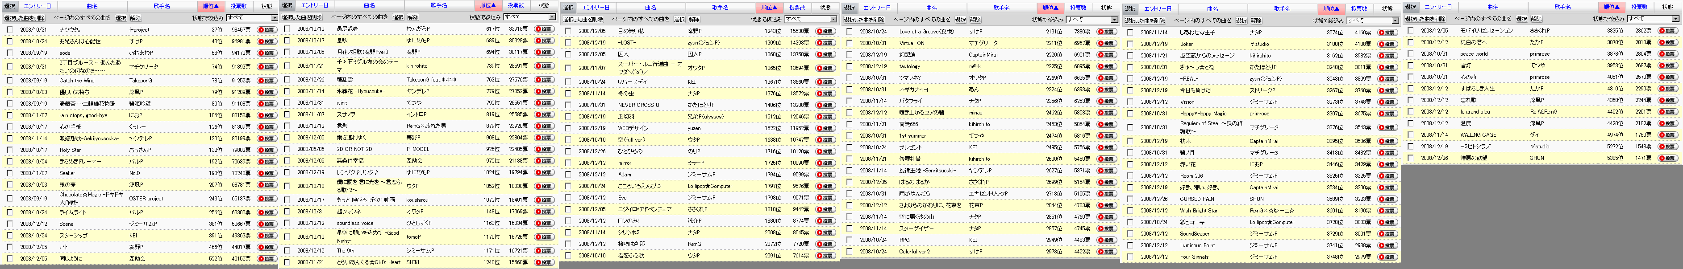
Task: Click 投票 for soundless voice
Action: coord(544,223)
